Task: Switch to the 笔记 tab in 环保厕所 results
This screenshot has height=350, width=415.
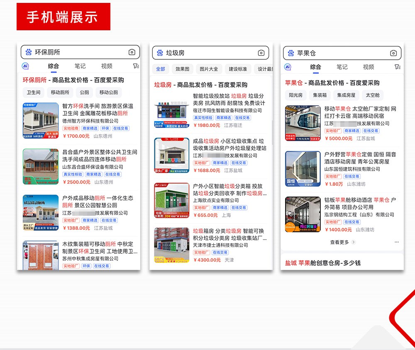Action: (80, 66)
